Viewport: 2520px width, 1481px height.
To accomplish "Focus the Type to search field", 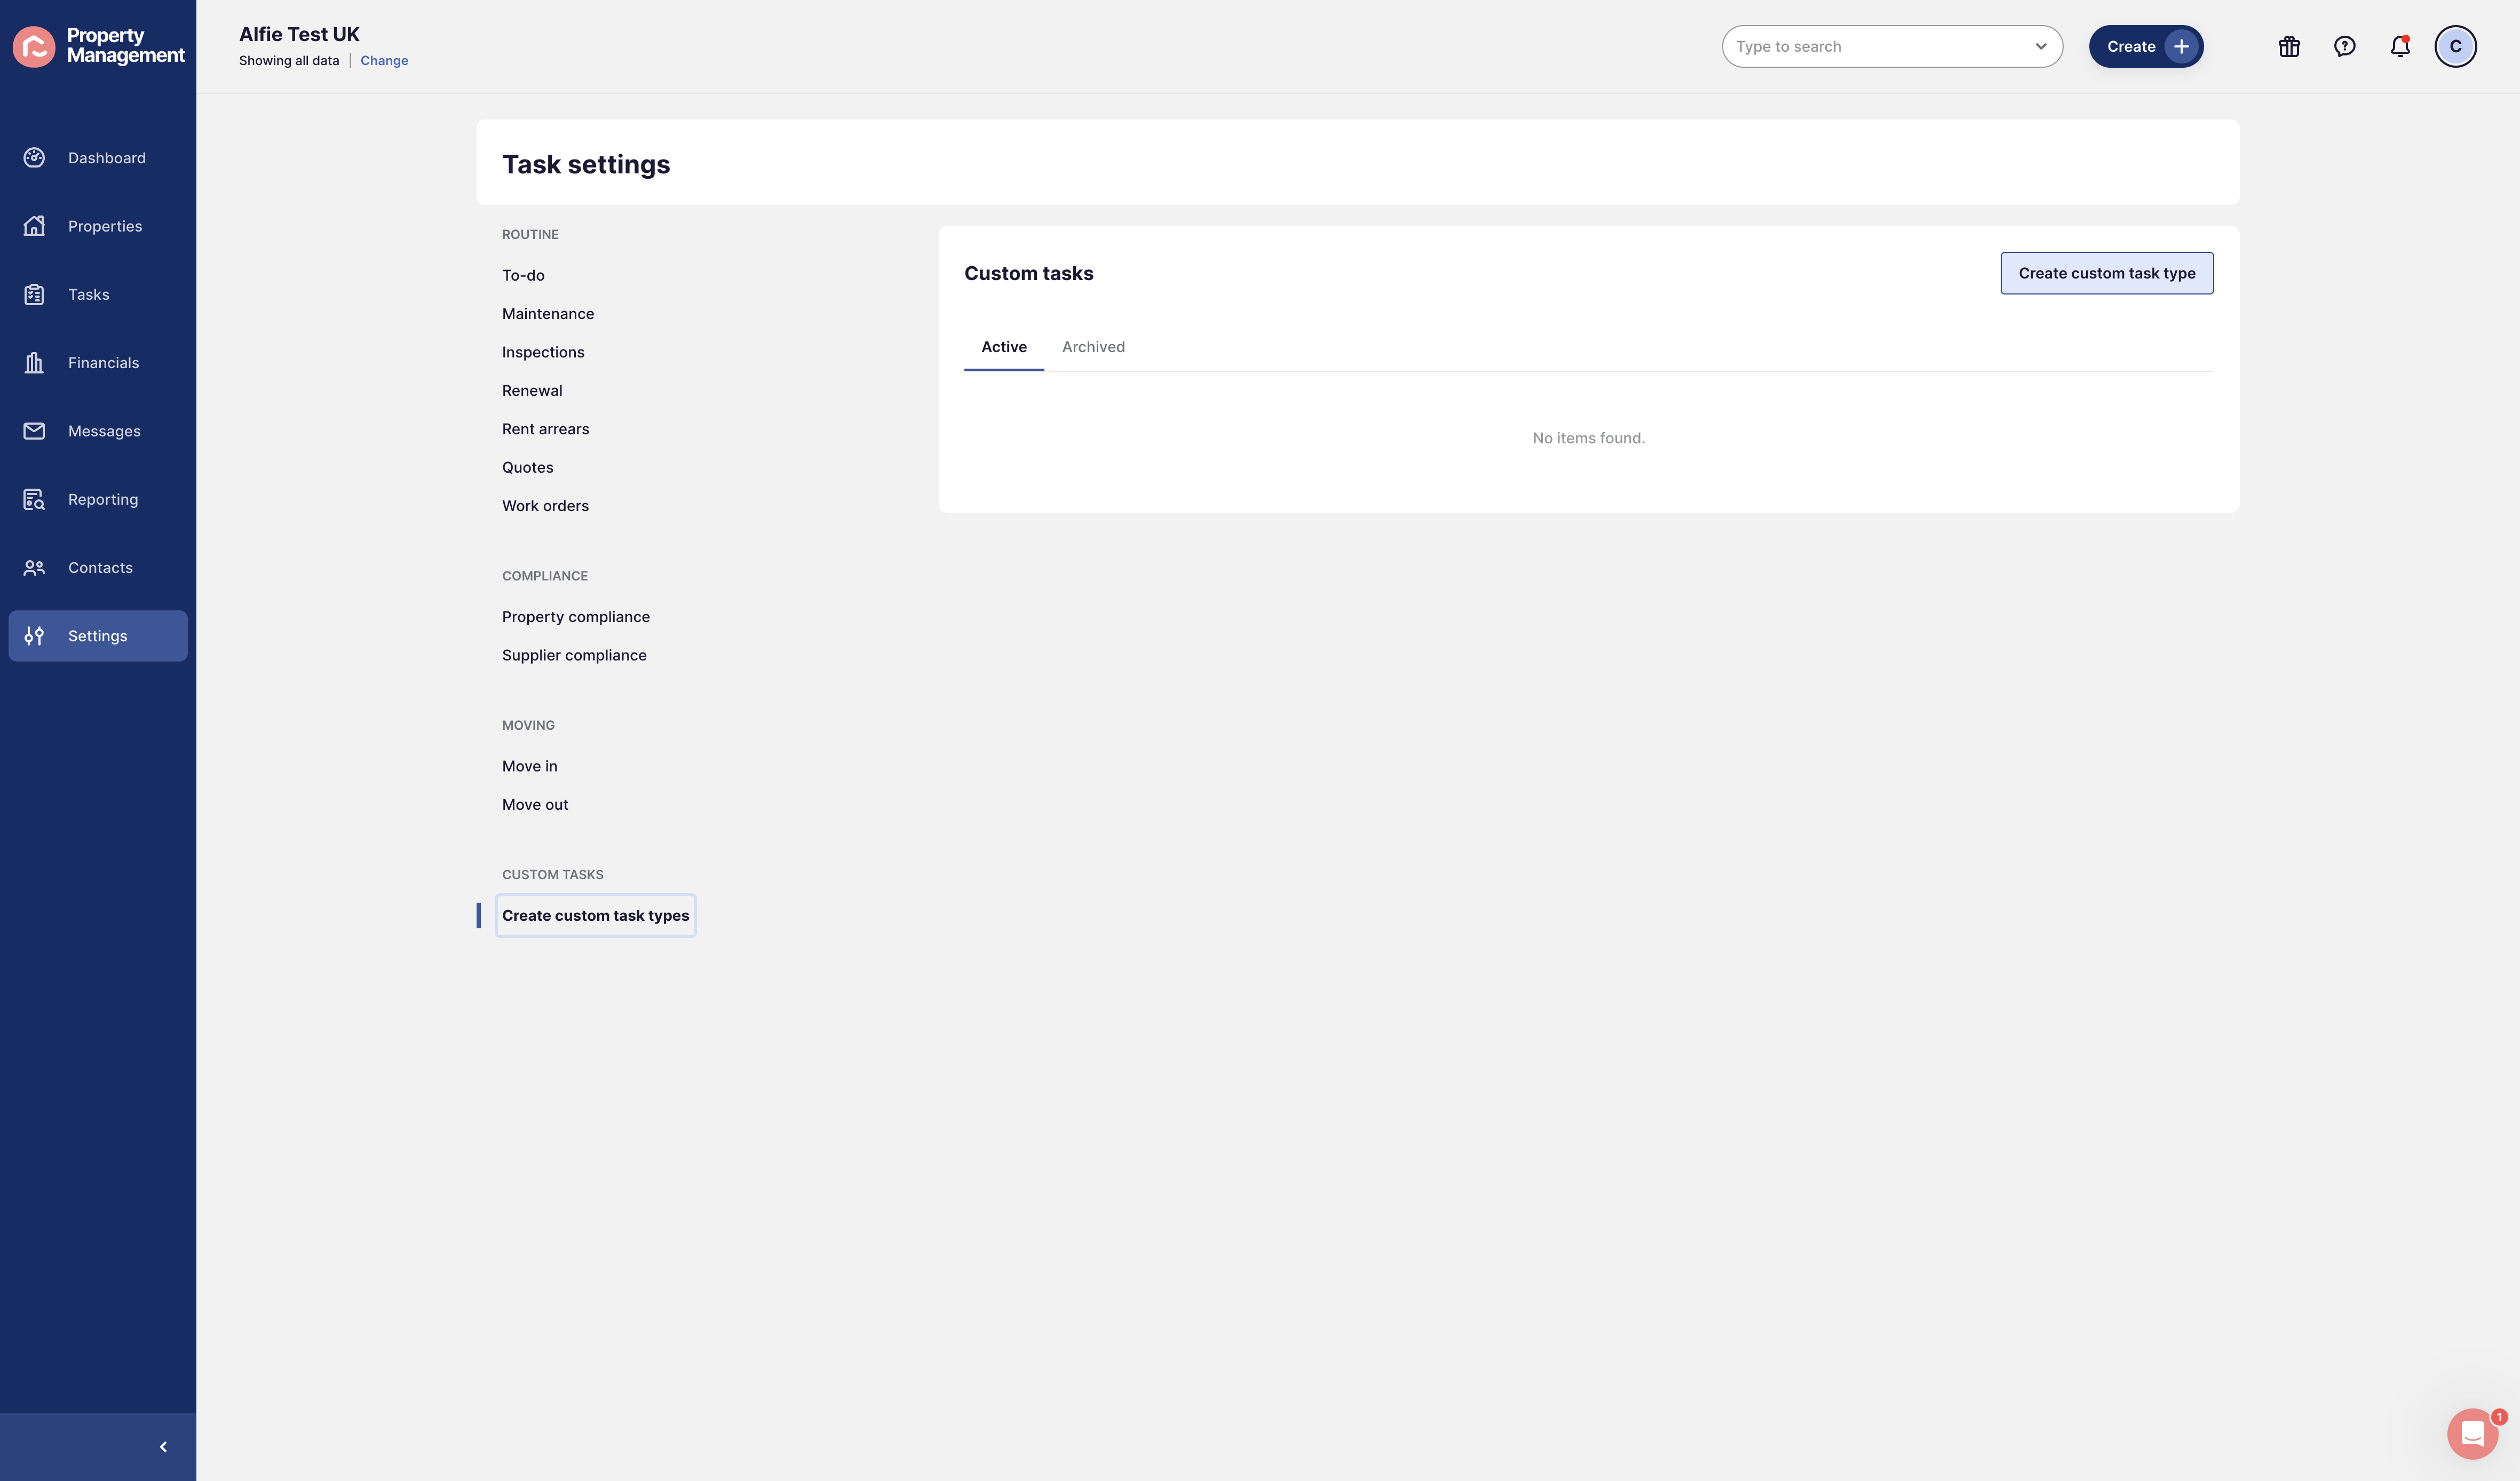I will 1891,46.
